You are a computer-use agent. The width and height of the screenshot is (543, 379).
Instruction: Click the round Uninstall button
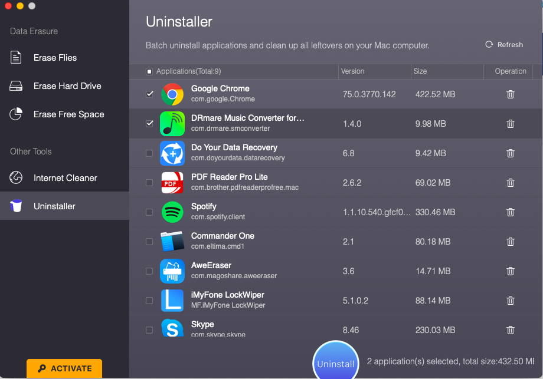tap(336, 361)
